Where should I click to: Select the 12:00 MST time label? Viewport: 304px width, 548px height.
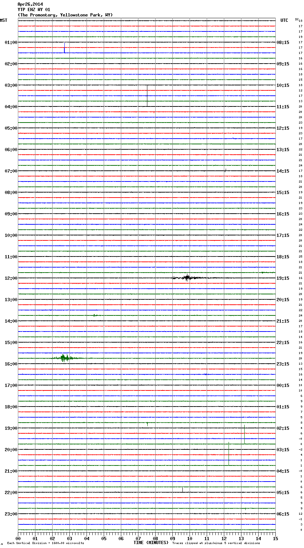pos(11,278)
